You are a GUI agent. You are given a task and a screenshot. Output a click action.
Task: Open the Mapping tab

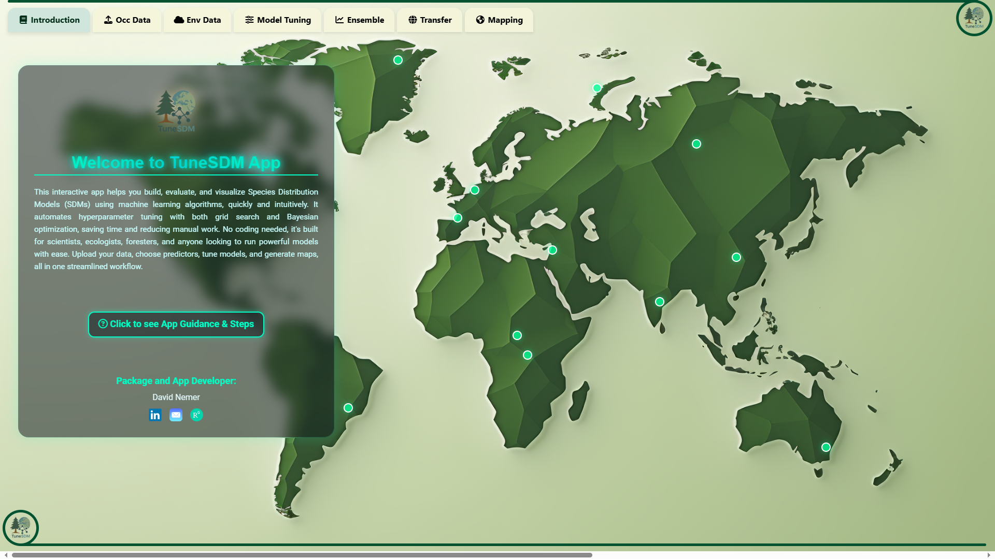point(499,20)
